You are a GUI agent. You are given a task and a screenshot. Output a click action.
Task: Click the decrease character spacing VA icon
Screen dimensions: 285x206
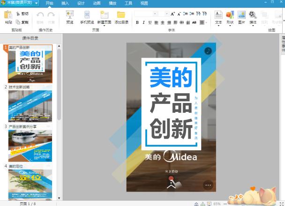pos(205,14)
